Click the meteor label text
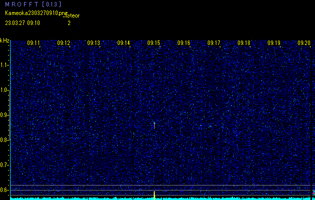315x200 pixels. 71,15
